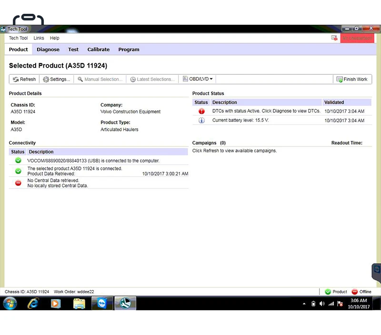Launch Internet Explorer from the taskbar

coord(33,303)
